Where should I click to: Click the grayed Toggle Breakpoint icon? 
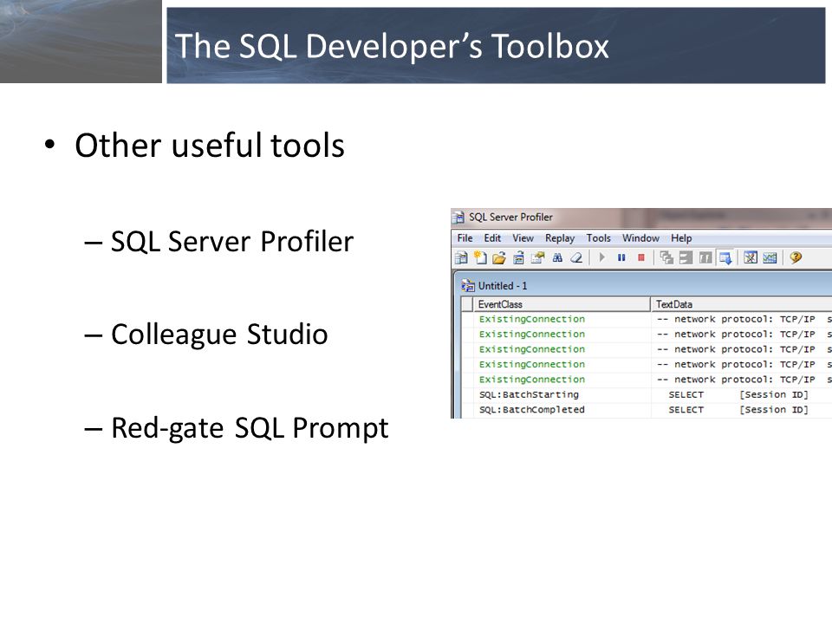click(705, 258)
